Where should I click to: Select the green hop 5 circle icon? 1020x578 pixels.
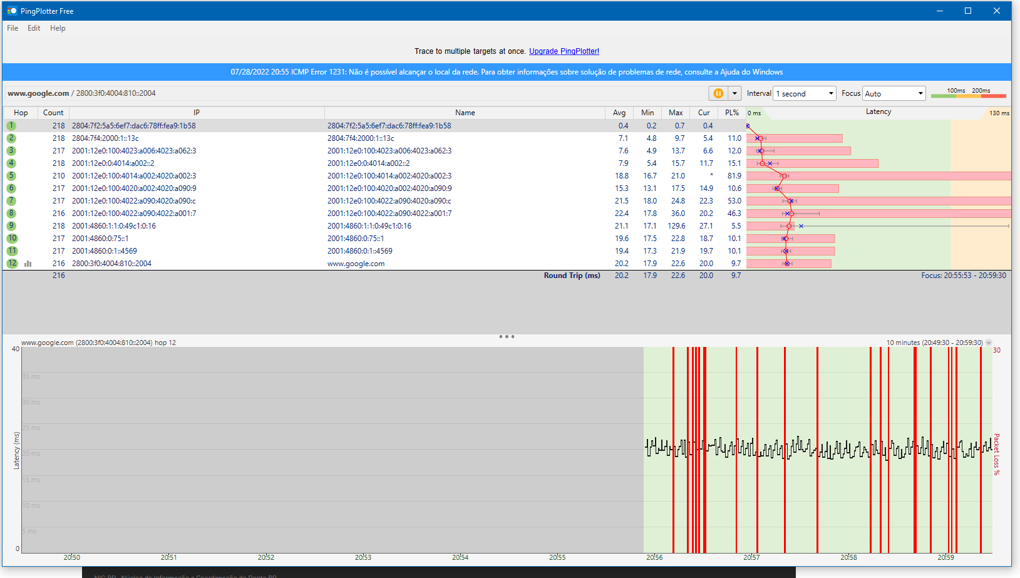coord(11,176)
